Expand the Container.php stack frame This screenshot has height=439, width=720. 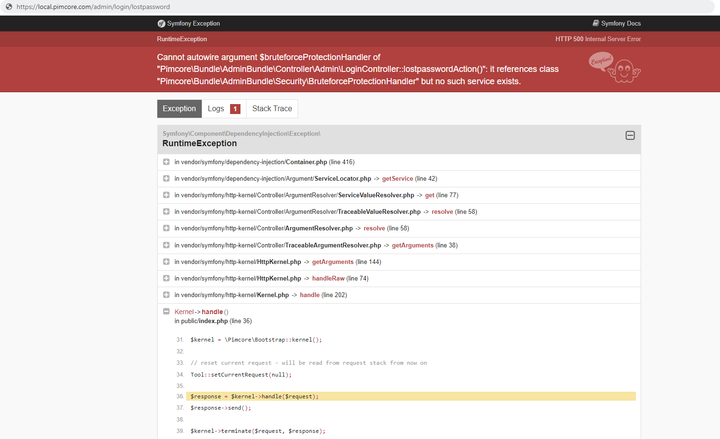pyautogui.click(x=166, y=162)
